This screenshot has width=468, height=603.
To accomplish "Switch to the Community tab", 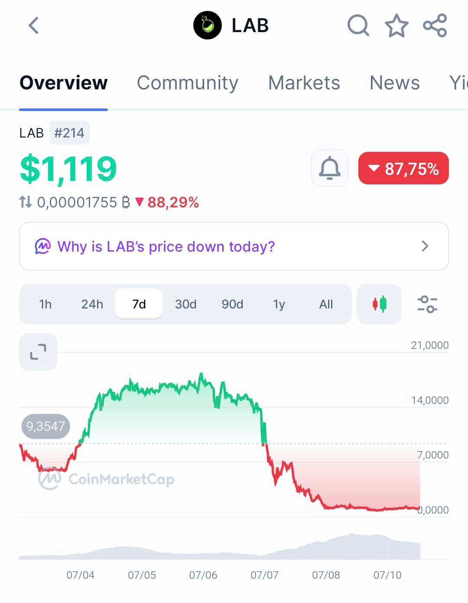I will pyautogui.click(x=188, y=82).
